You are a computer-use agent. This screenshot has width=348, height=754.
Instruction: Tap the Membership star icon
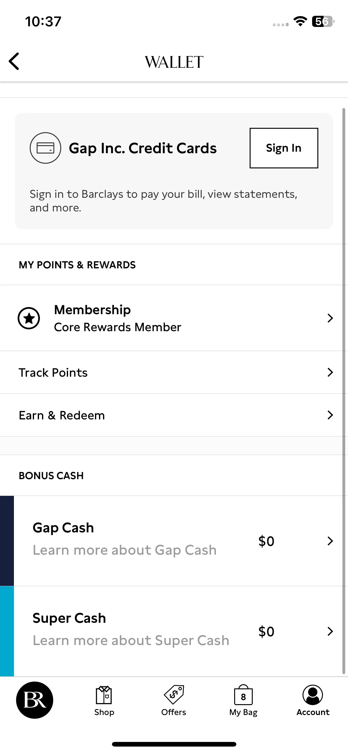[29, 318]
